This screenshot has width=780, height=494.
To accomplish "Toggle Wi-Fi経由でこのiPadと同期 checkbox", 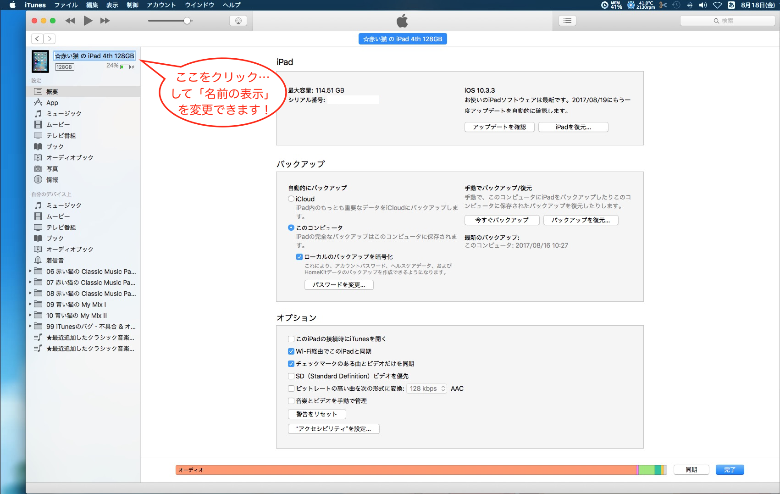I will (x=291, y=351).
